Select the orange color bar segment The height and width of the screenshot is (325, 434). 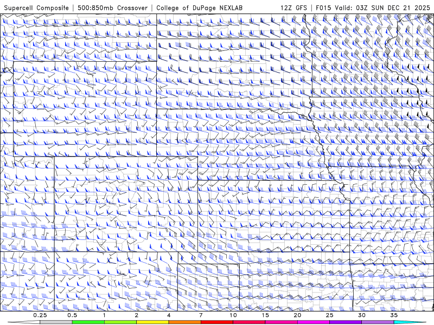(x=184, y=322)
